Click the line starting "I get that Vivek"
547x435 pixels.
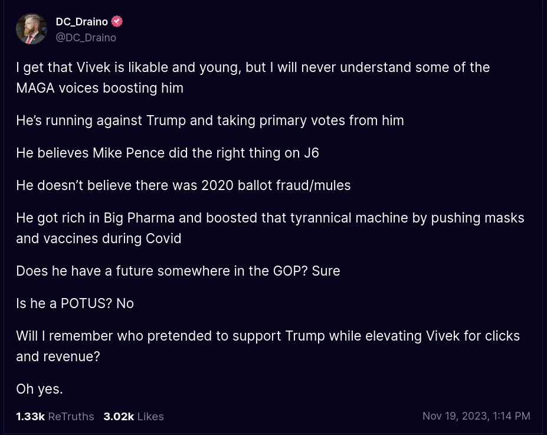[x=253, y=67]
